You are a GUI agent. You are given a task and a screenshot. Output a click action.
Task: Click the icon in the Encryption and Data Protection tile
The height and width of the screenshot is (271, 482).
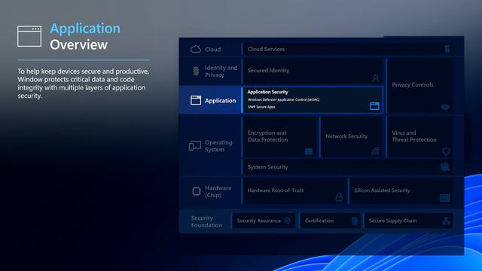[309, 151]
